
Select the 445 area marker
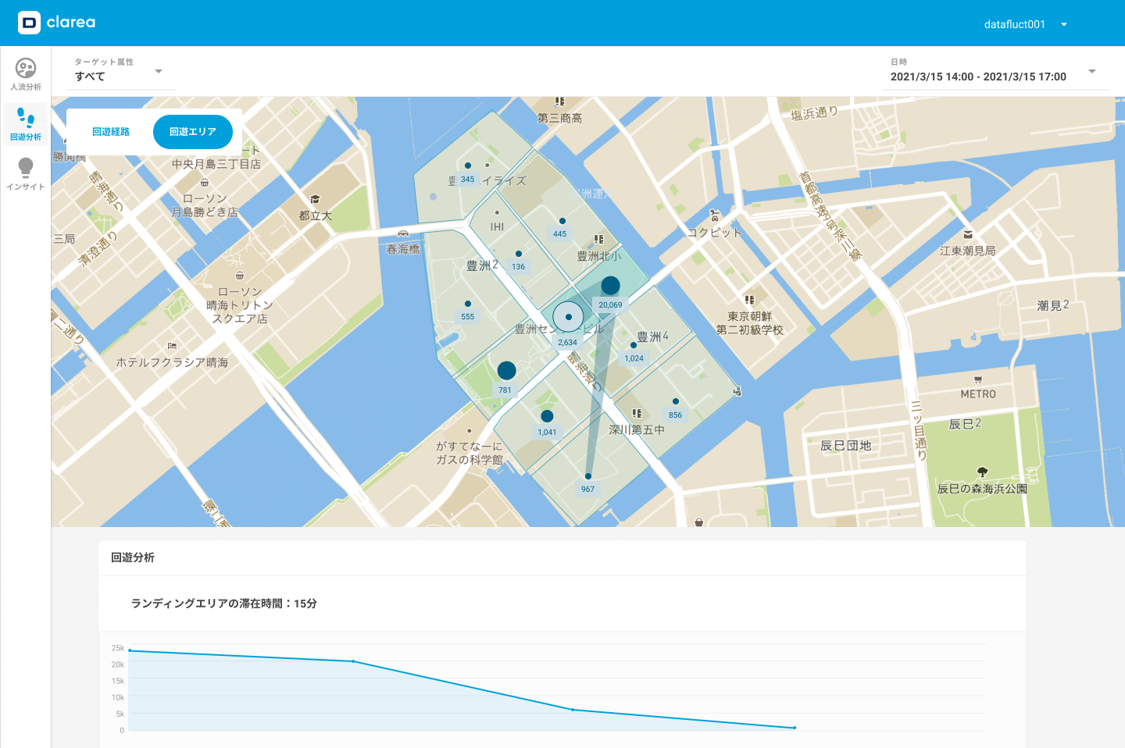tap(562, 221)
